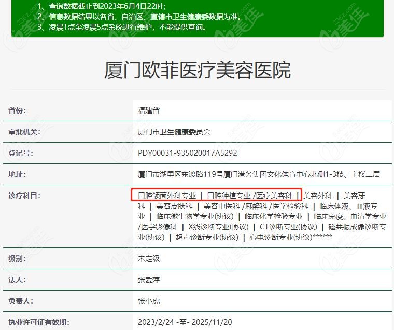Screen dimensions: 394x330
Task: Select the 负责人 label
Action: coord(21,301)
